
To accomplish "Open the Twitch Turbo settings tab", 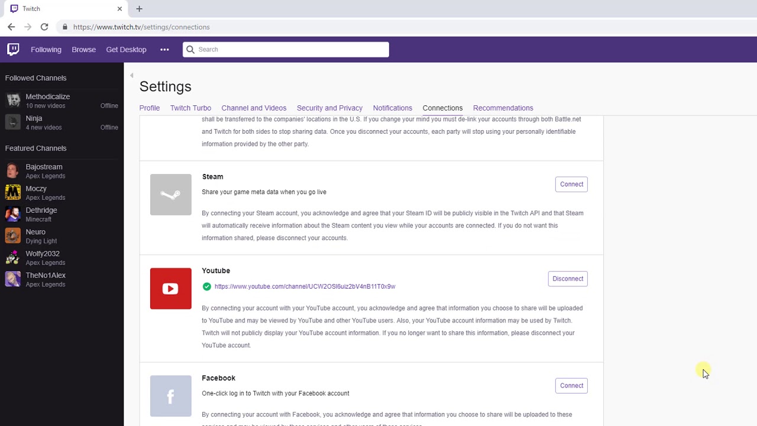I will click(x=190, y=108).
